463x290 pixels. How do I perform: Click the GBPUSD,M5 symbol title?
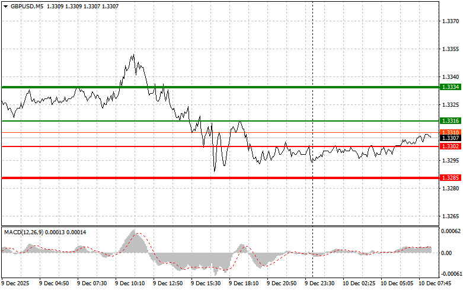(x=27, y=6)
